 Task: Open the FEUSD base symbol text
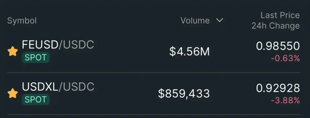pyautogui.click(x=40, y=45)
